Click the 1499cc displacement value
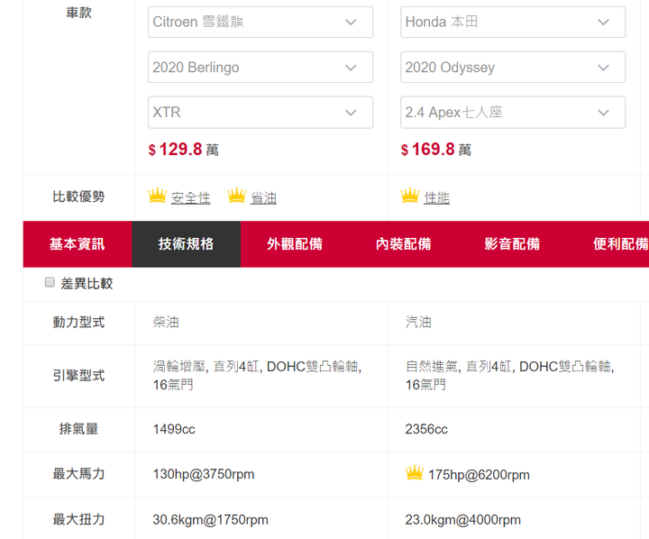 pos(174,429)
